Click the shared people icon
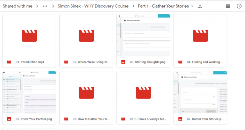Screen dimensions: 245x130 click(200, 7)
